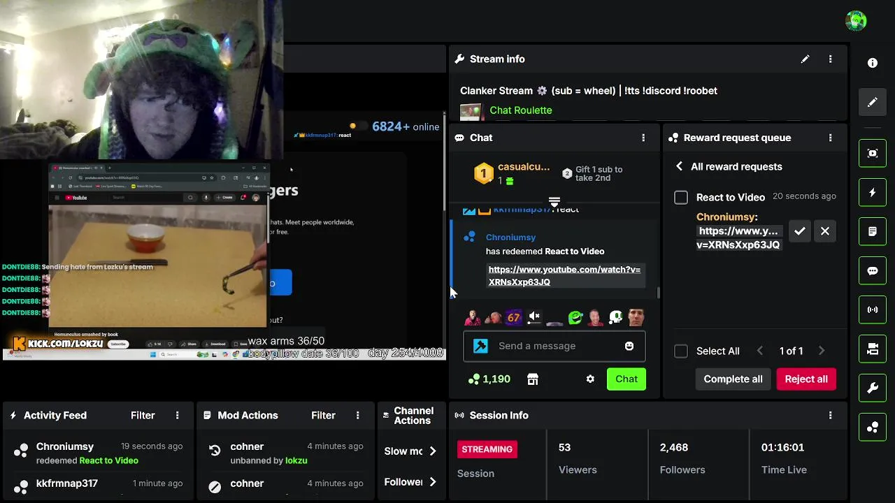This screenshot has height=503, width=895.
Task: Click kkfrmnap317 entry in Activity Feed
Action: (98, 484)
